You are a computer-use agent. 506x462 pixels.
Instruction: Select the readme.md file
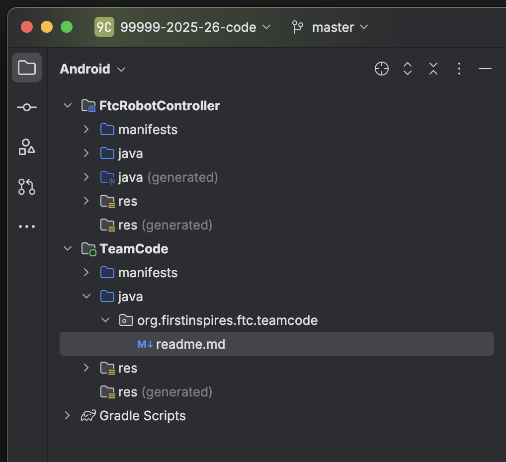coord(190,344)
